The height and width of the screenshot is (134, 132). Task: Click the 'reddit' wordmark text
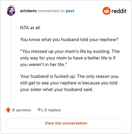(x=119, y=11)
